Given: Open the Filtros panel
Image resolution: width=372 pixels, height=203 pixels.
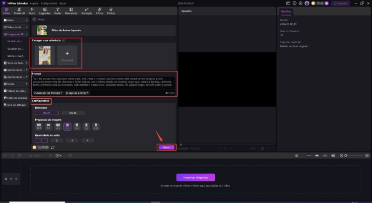Looking at the screenshot, I should (x=99, y=11).
